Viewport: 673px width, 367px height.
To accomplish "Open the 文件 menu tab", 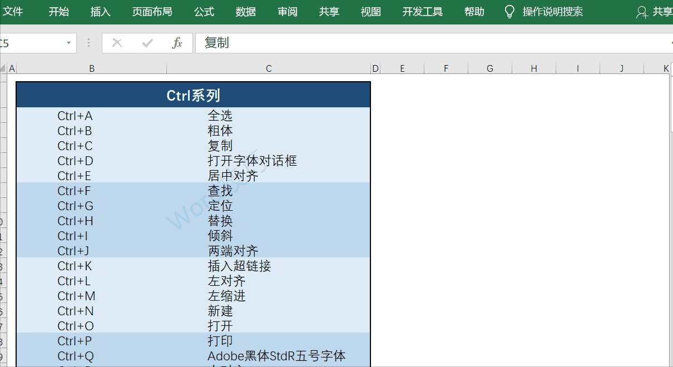I will pyautogui.click(x=13, y=12).
